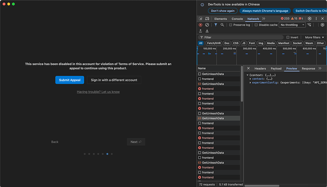Click the active blue onboarding step dot

[107, 154]
